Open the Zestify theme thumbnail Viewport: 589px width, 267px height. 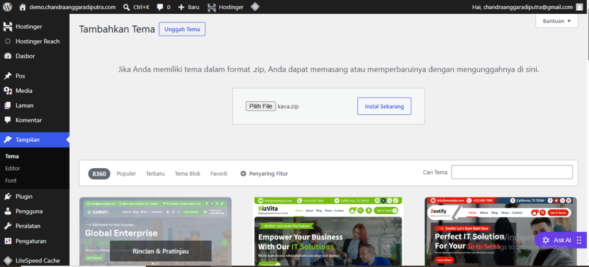[501, 232]
